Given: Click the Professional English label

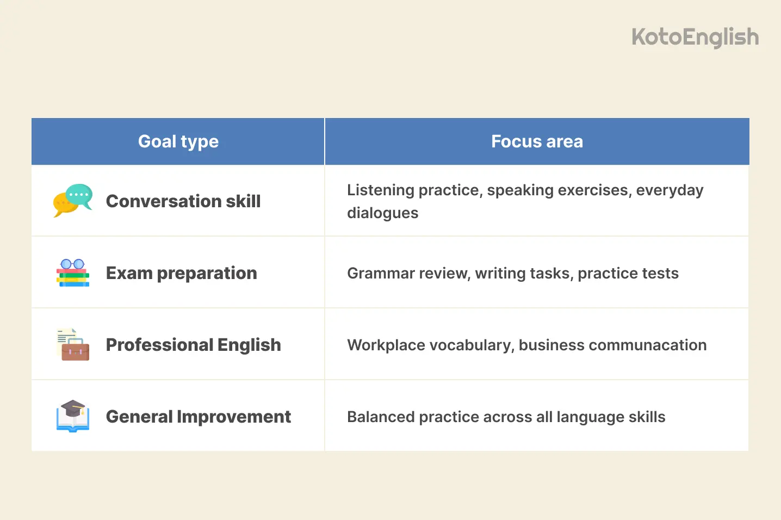Looking at the screenshot, I should [x=194, y=345].
